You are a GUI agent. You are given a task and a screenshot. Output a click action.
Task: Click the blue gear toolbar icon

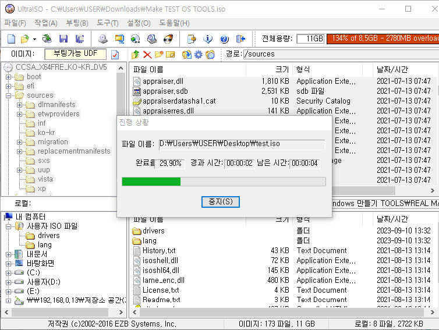click(x=198, y=54)
